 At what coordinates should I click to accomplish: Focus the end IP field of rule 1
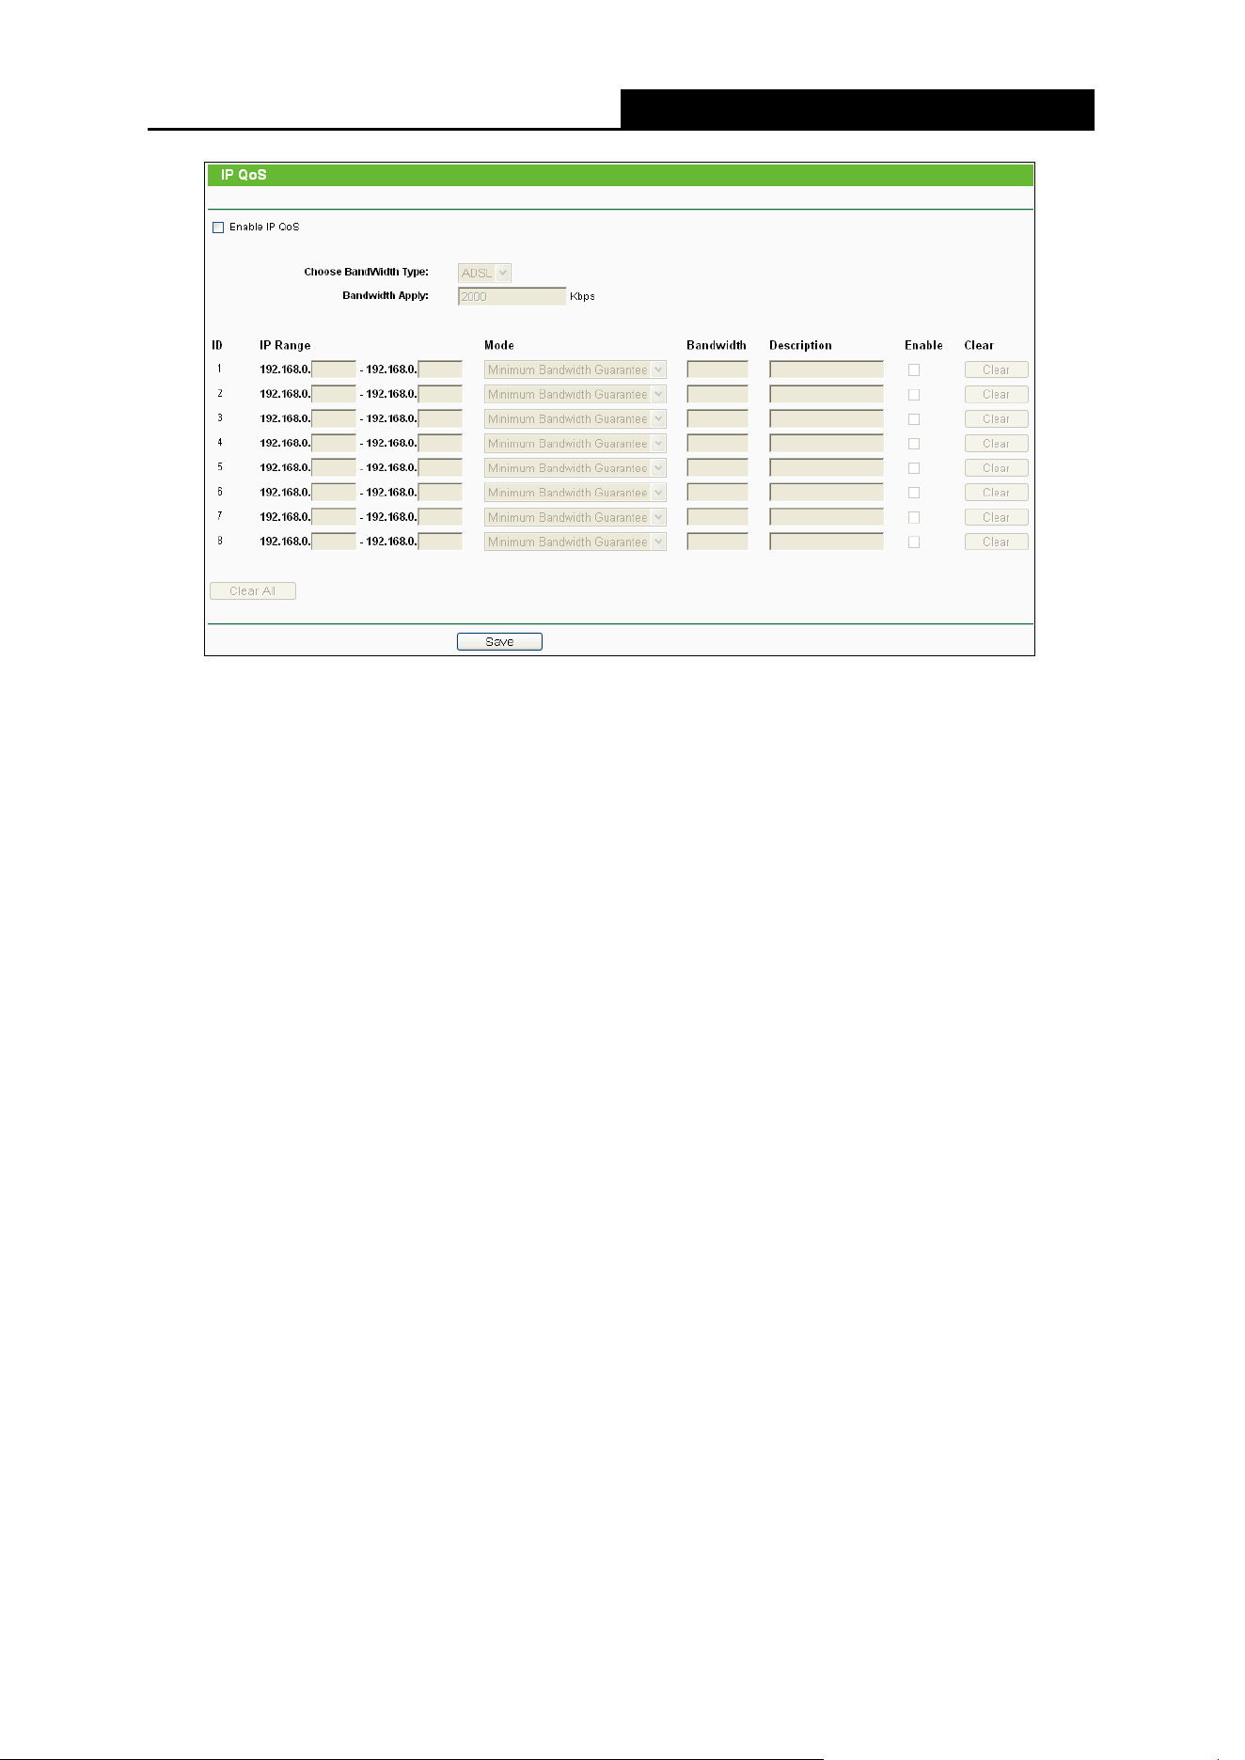click(x=440, y=370)
